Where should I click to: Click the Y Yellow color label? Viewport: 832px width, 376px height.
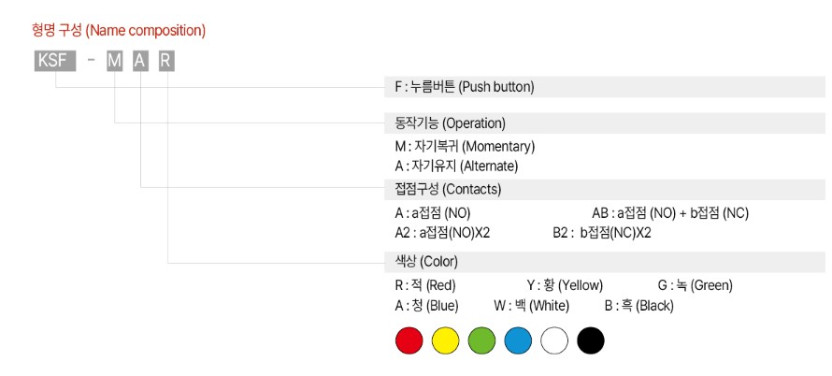click(565, 285)
